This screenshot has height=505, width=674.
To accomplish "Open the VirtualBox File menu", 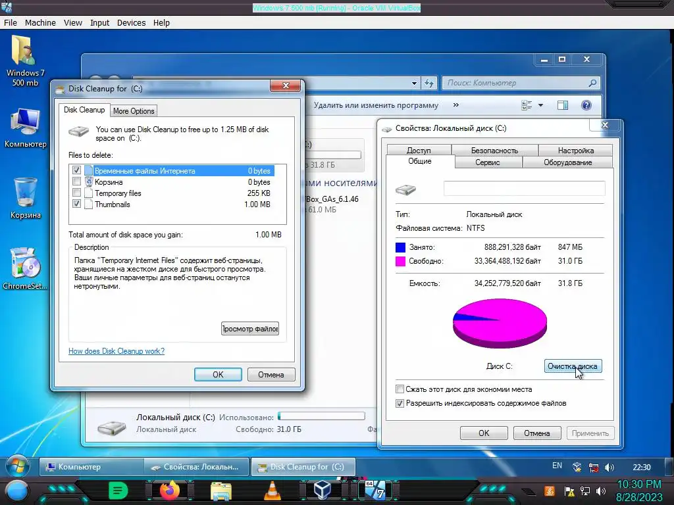I will [11, 23].
